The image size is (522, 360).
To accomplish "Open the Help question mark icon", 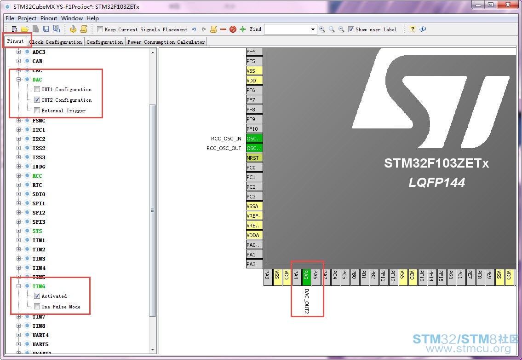I will (412, 29).
